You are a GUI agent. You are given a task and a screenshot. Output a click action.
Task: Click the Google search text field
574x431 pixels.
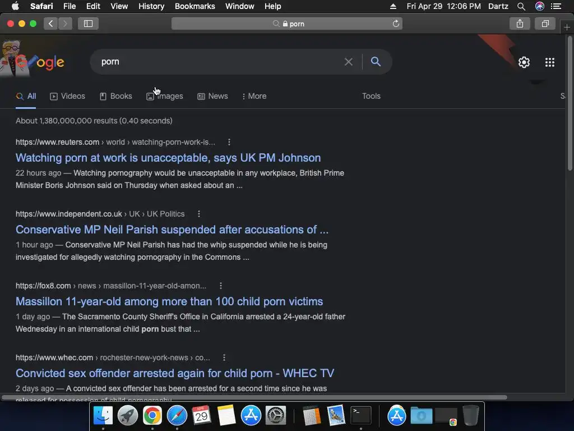[220, 62]
